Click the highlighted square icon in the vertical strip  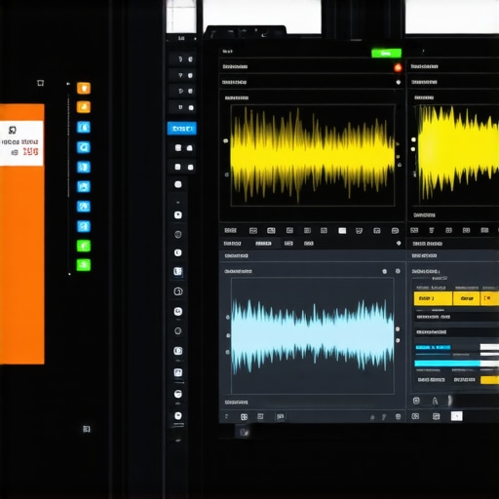pos(177,271)
